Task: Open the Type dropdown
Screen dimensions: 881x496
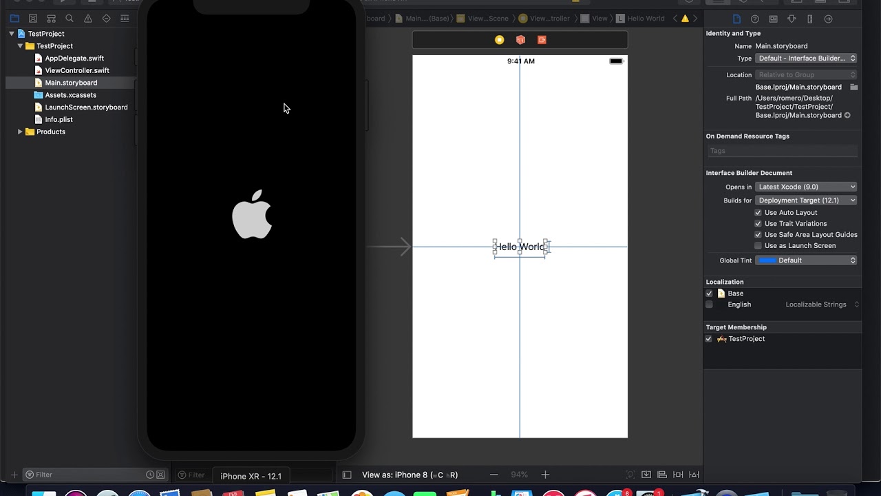Action: click(806, 59)
